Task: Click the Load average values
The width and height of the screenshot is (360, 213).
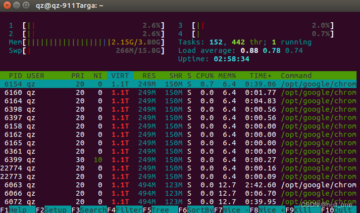Action: [x=271, y=50]
